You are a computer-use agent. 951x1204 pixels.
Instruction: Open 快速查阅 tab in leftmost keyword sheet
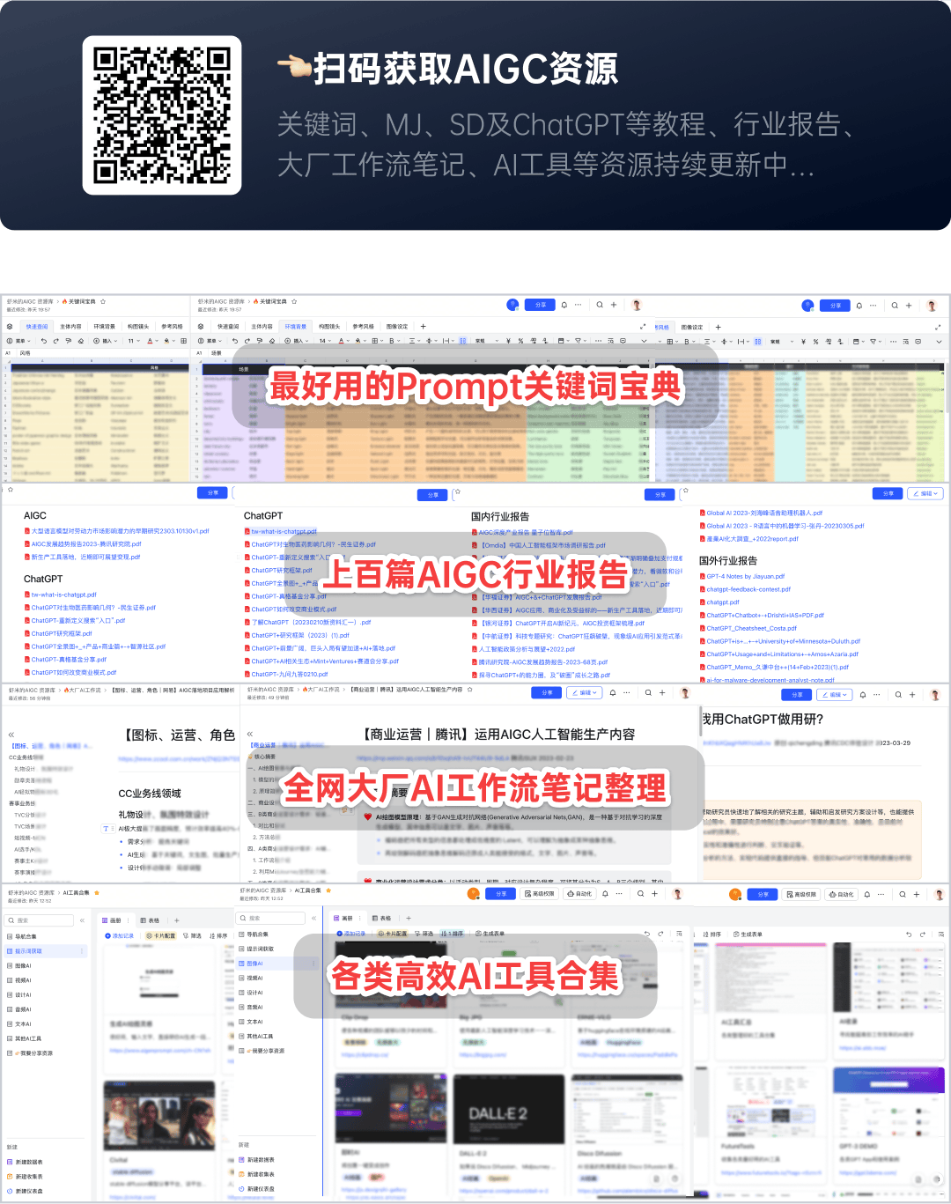pos(37,327)
